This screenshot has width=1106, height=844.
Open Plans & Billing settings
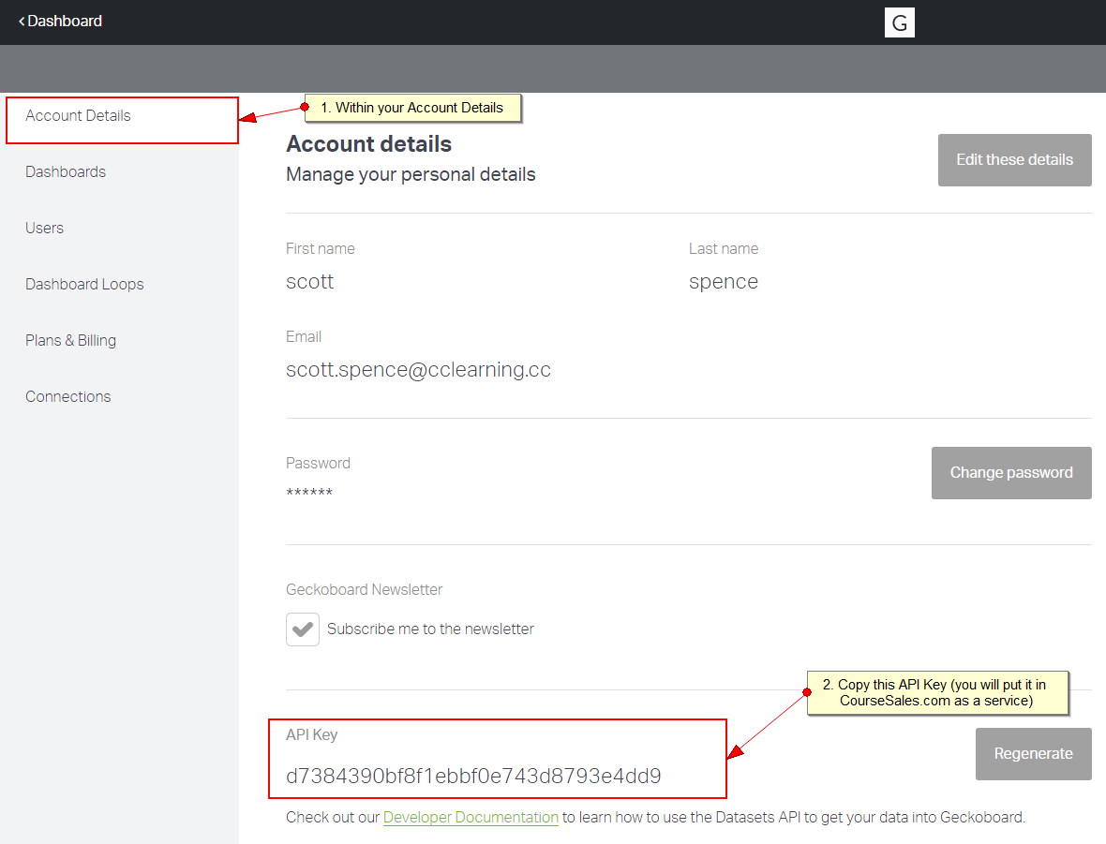(x=71, y=341)
